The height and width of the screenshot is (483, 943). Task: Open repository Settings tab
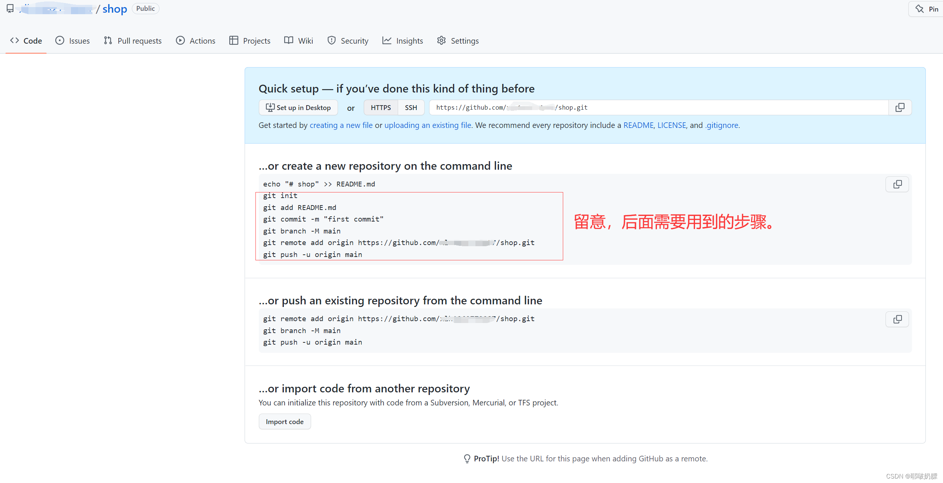pos(458,41)
